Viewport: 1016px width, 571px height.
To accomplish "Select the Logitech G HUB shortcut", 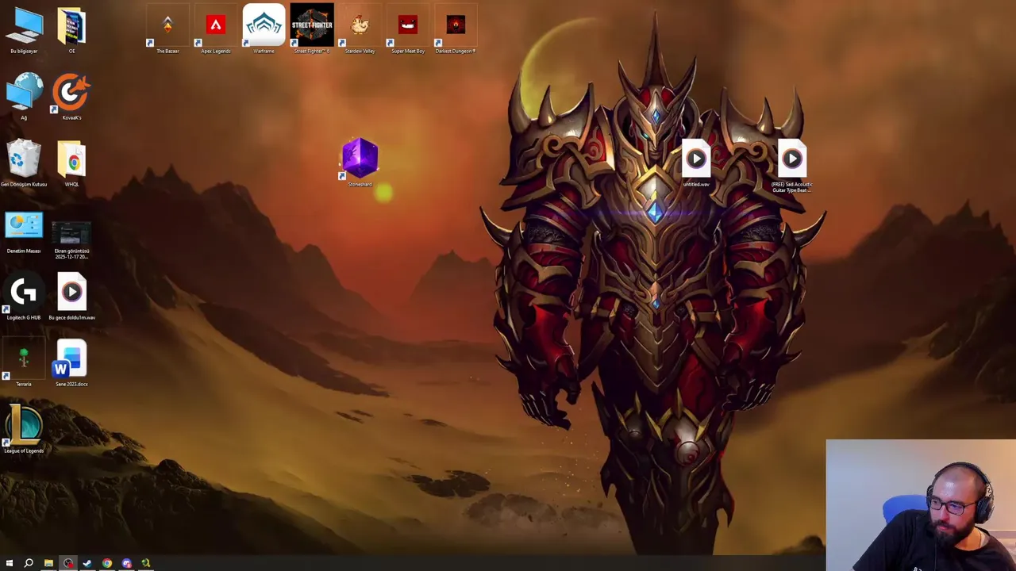I will [x=24, y=297].
